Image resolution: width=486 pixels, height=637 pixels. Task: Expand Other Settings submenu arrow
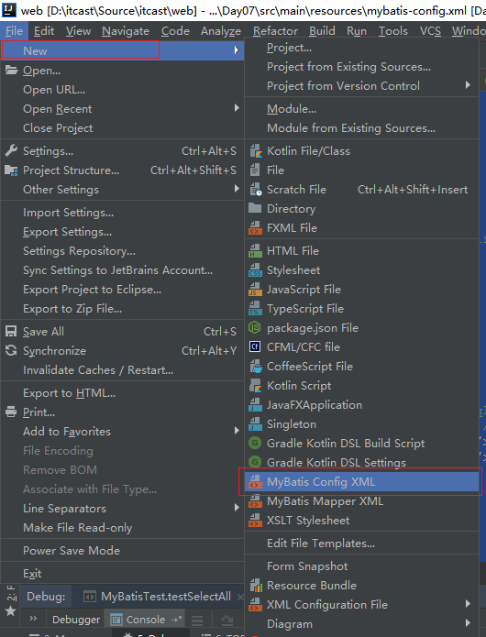click(x=237, y=189)
